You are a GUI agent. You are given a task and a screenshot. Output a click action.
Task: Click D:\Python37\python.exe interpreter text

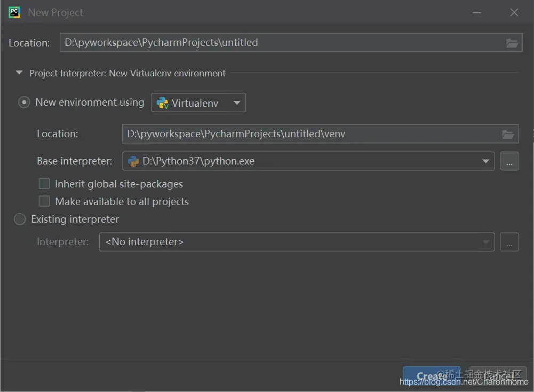[198, 161]
